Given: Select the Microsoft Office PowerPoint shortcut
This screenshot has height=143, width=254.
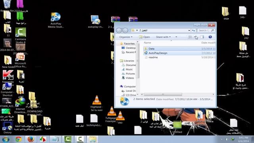Looking at the screenshot, I should pyautogui.click(x=20, y=60).
